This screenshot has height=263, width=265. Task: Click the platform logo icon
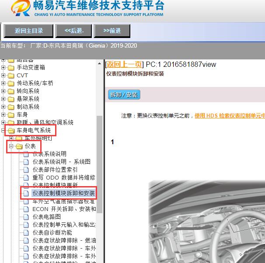[21, 8]
